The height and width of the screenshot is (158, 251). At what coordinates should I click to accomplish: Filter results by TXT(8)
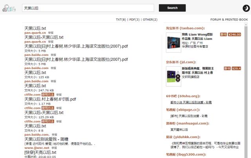pos(121,20)
